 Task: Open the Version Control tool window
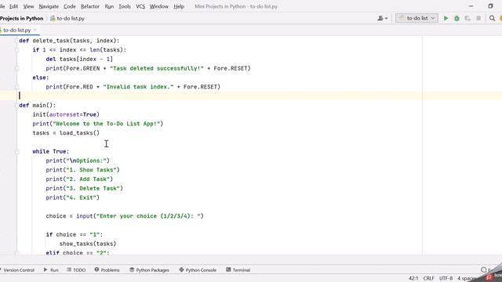[17, 270]
